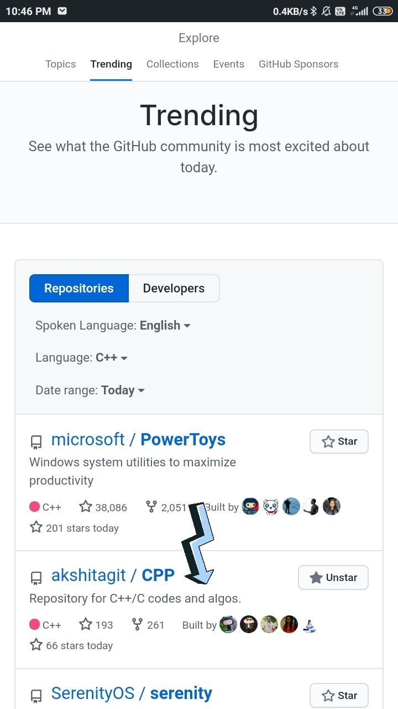Star the SerenityOS serenity repository
This screenshot has height=709, width=398.
tap(339, 696)
